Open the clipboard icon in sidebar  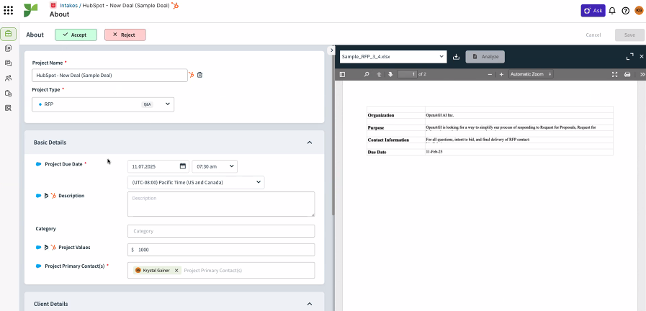8,93
